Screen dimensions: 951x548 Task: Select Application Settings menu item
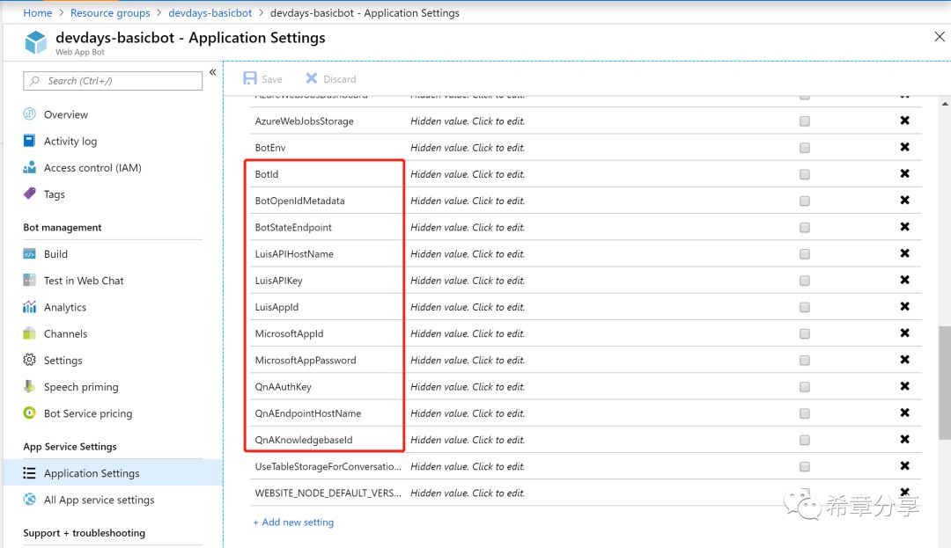(113, 473)
